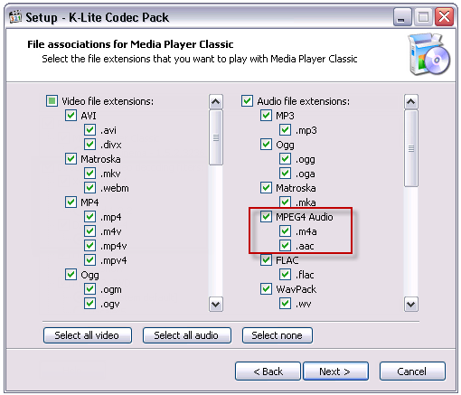Screen dimensions: 461x395
Task: Click the video list scrollbar thumb
Action: [216, 137]
